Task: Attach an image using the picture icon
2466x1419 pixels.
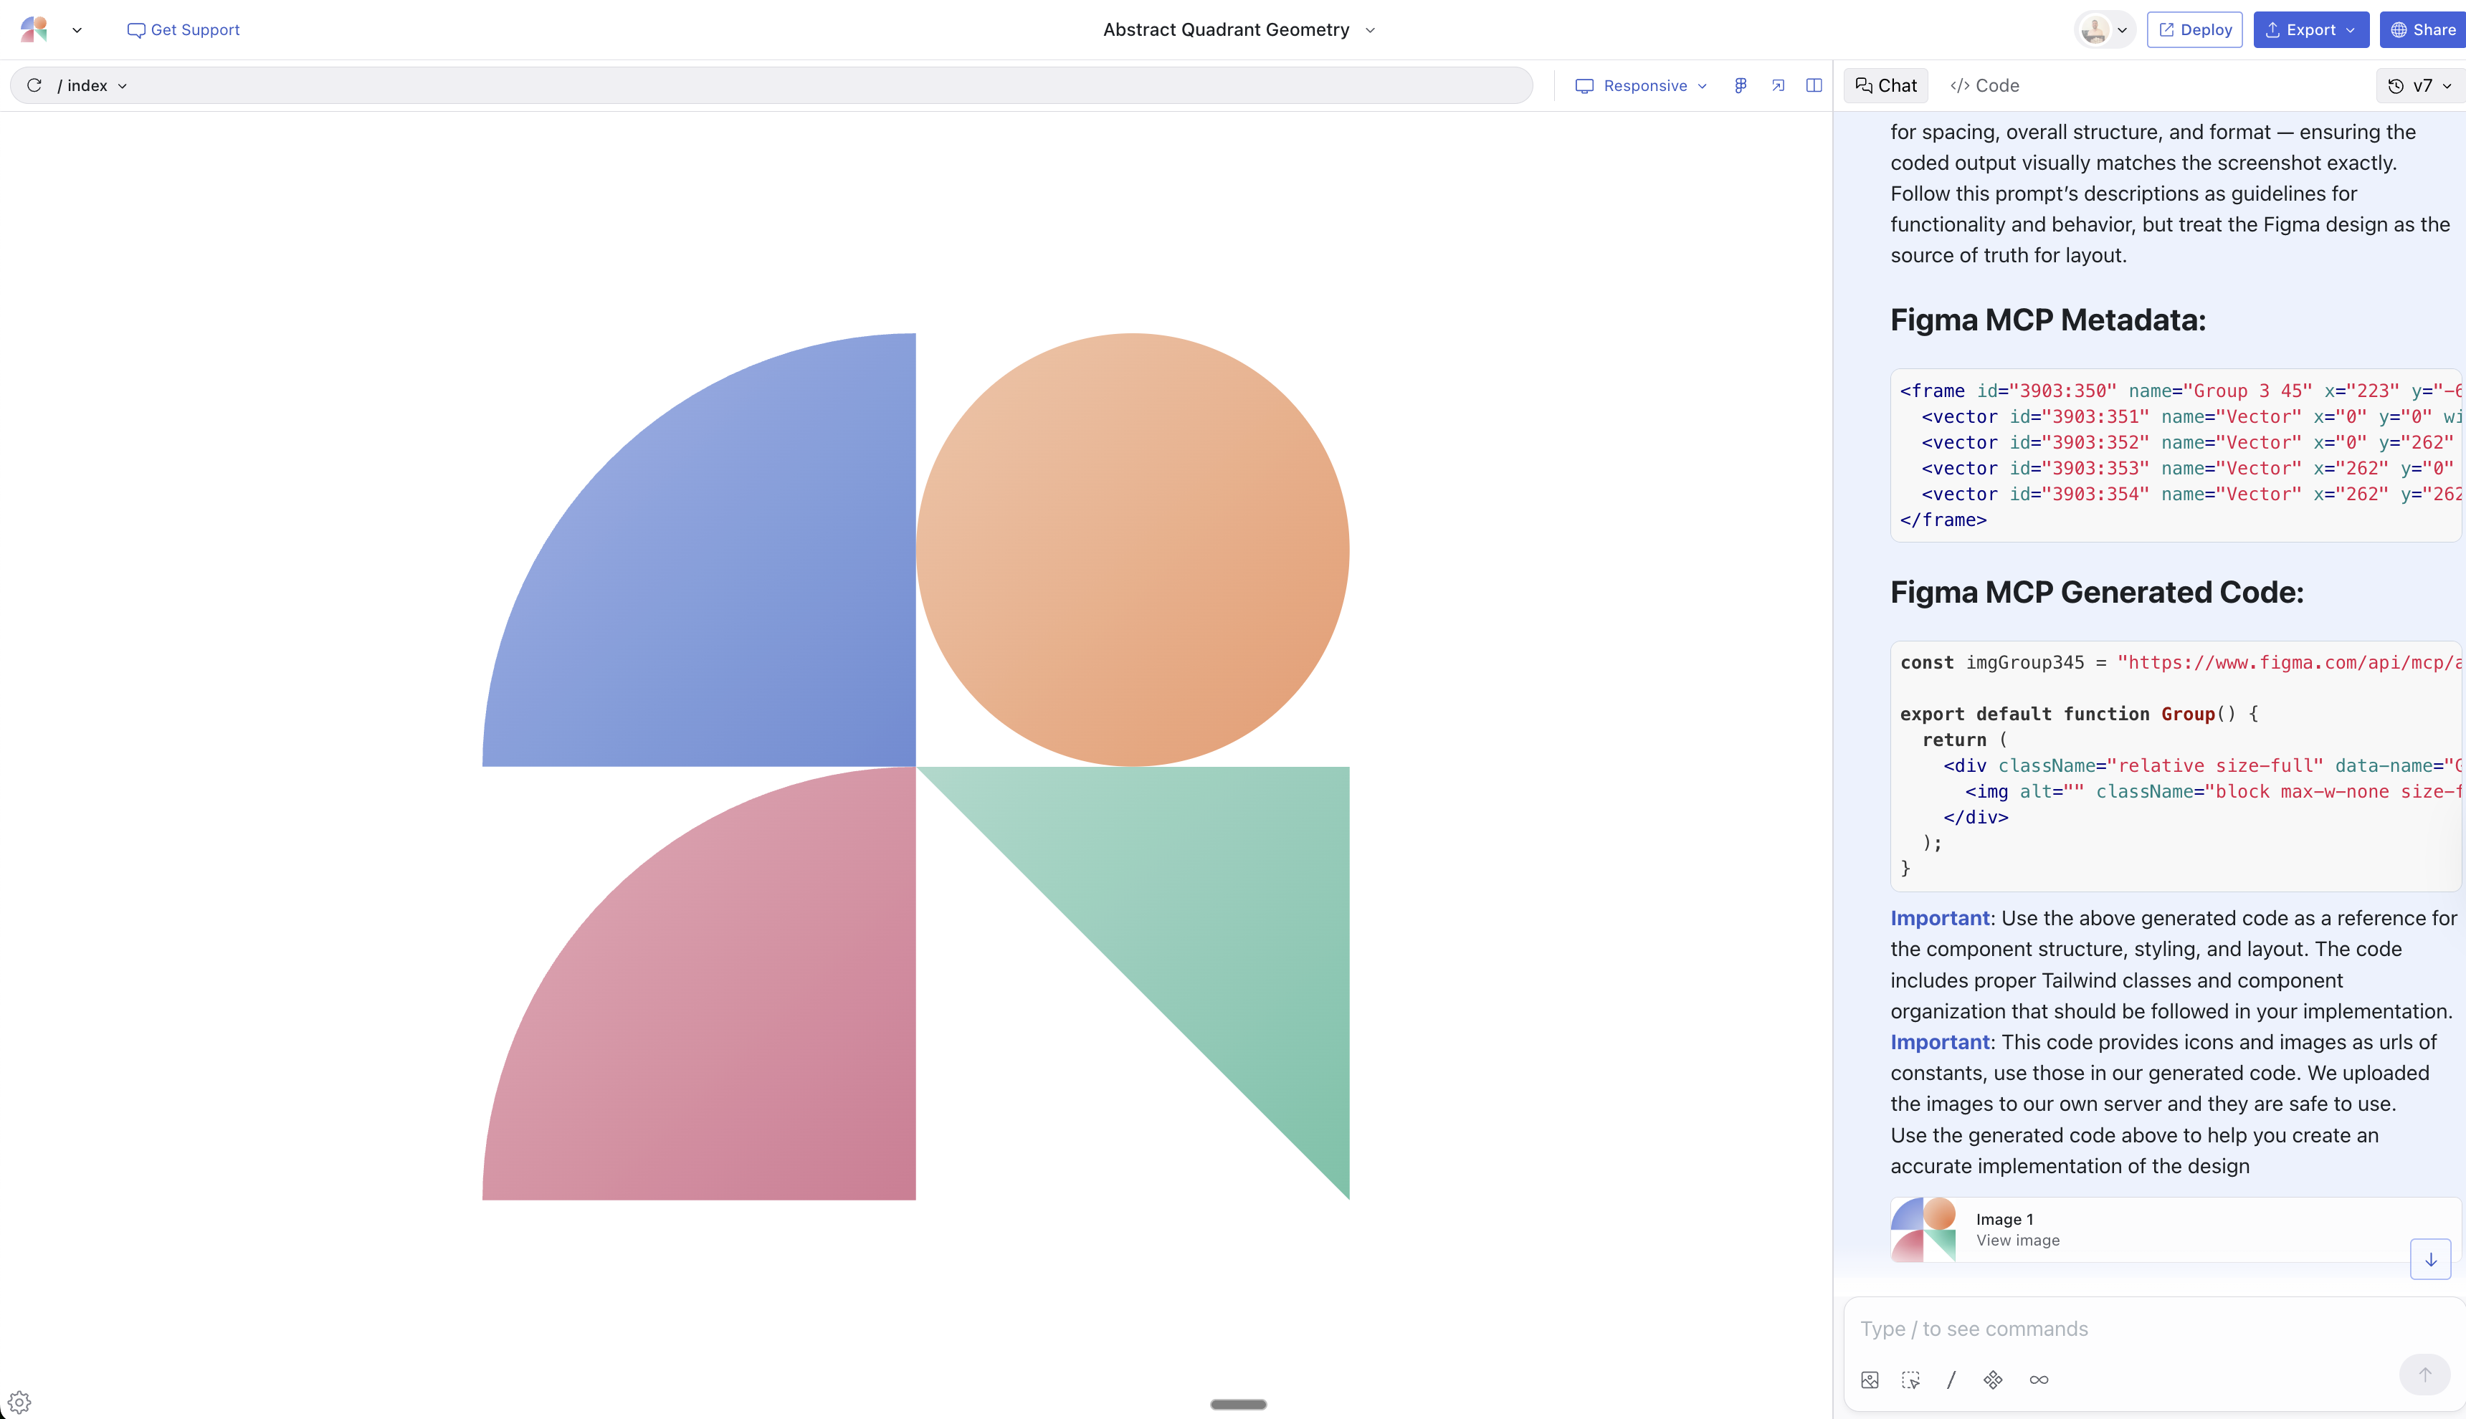Action: [1870, 1380]
